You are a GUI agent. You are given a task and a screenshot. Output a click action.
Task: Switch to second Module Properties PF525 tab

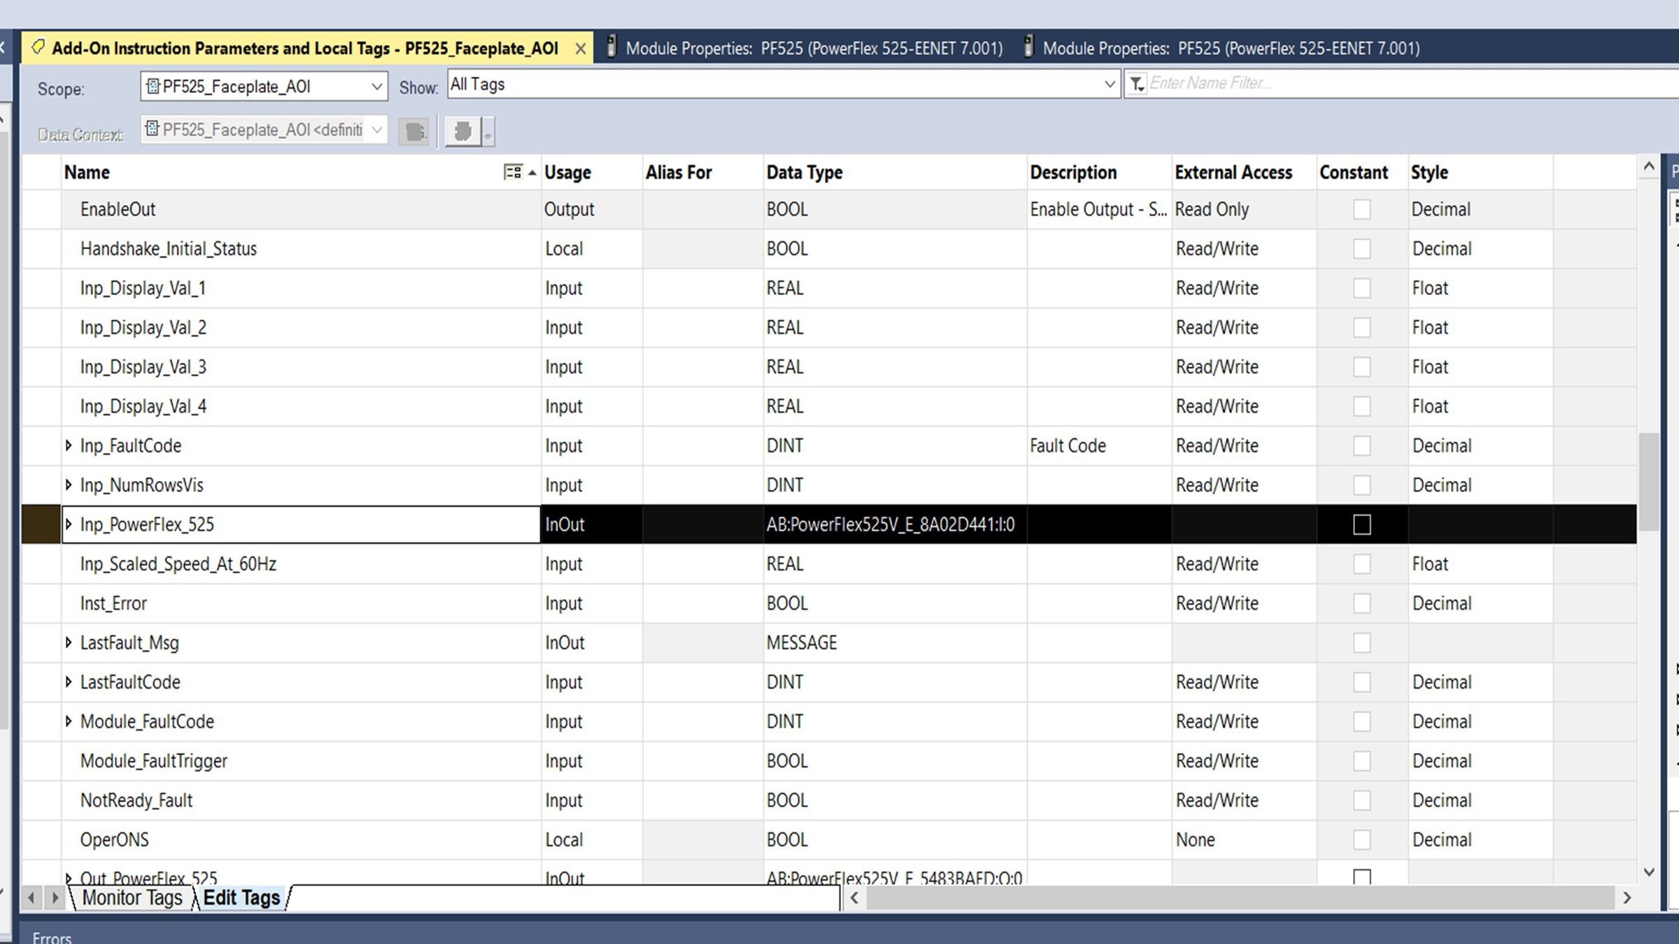(1221, 48)
